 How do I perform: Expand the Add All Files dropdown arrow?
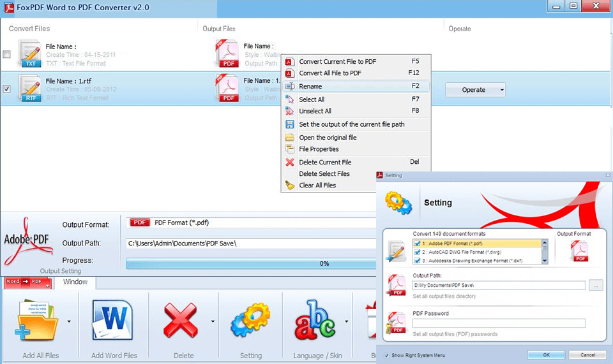pos(69,321)
